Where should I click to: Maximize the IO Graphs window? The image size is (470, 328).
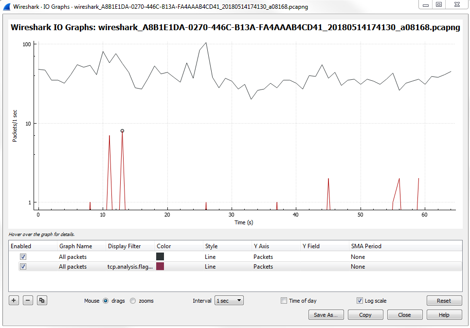439,4
